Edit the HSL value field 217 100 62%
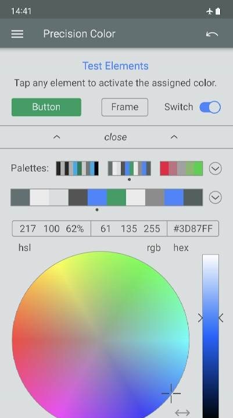 52,228
